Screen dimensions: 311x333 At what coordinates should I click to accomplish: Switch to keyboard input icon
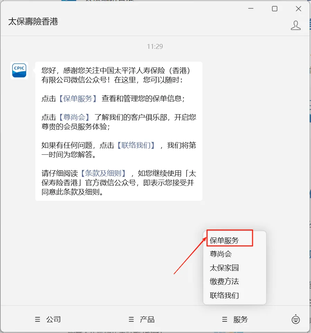pyautogui.click(x=296, y=319)
